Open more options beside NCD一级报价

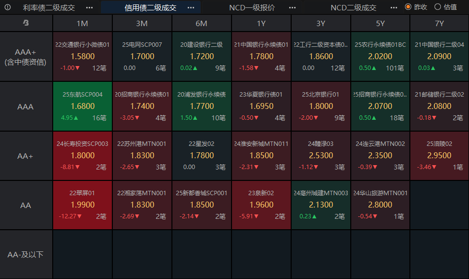click(292, 7)
